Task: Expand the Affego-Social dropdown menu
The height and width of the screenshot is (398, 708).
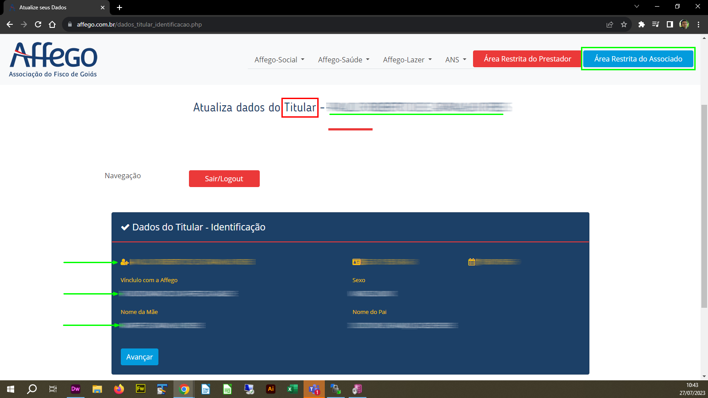Action: (x=279, y=60)
